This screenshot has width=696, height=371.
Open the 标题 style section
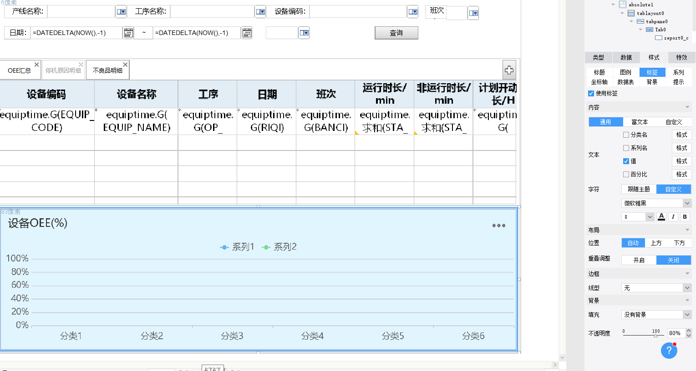point(599,72)
